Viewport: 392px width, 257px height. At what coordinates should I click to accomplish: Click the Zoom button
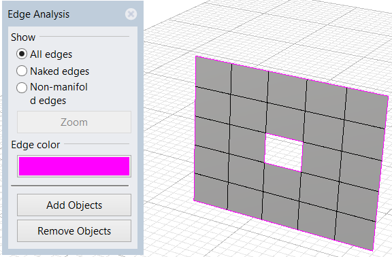[74, 122]
